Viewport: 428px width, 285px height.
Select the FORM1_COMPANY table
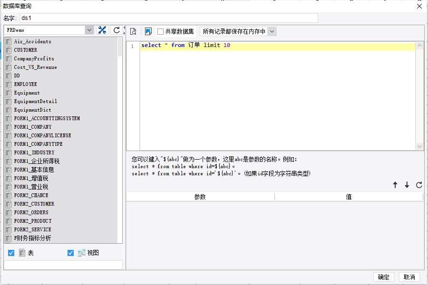[x=33, y=127]
